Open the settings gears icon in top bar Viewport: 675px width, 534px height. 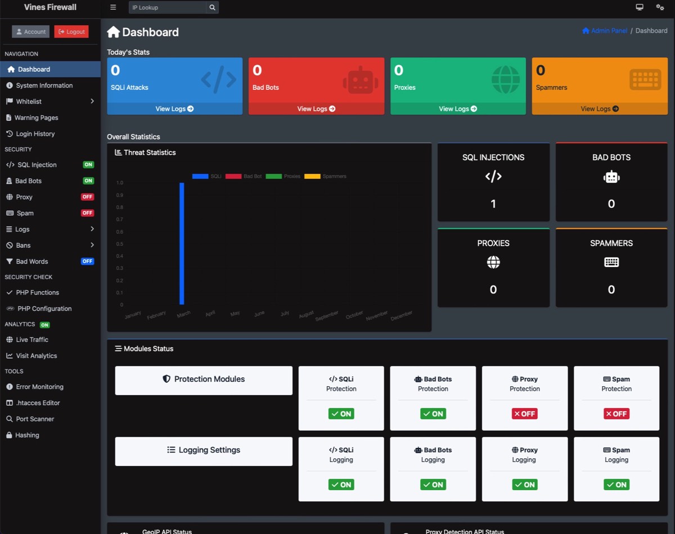(660, 7)
